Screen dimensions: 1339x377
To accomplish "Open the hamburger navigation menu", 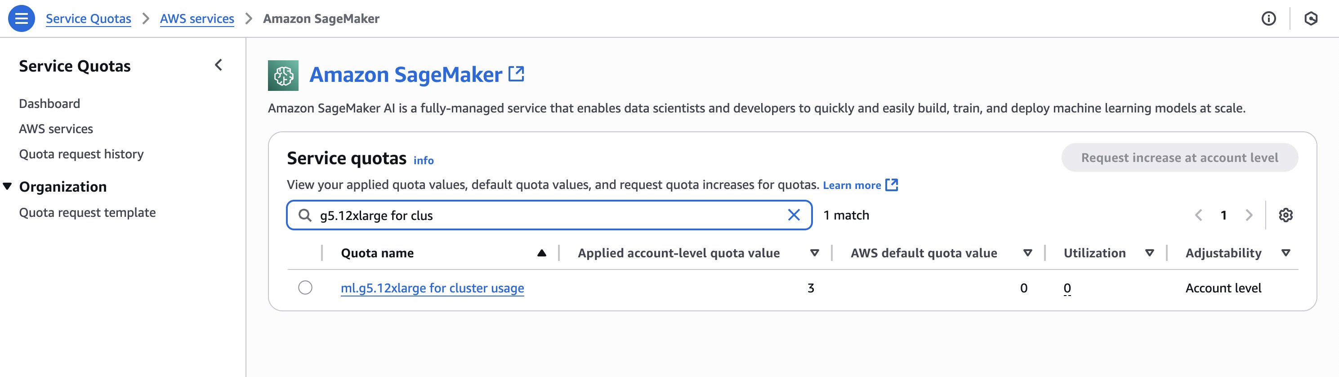I will pyautogui.click(x=21, y=19).
